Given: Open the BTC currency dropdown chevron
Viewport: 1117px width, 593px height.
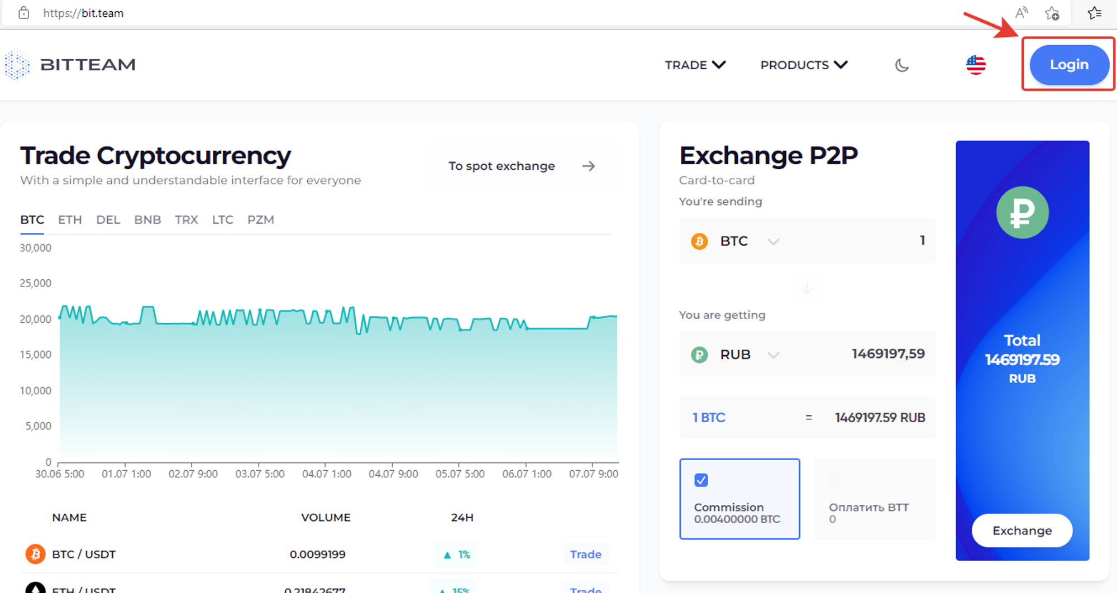Looking at the screenshot, I should pyautogui.click(x=773, y=241).
